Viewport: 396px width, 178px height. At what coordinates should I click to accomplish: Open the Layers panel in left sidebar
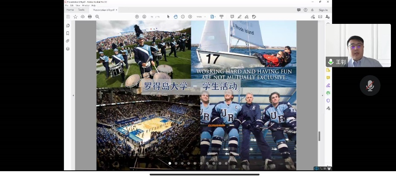click(x=68, y=49)
